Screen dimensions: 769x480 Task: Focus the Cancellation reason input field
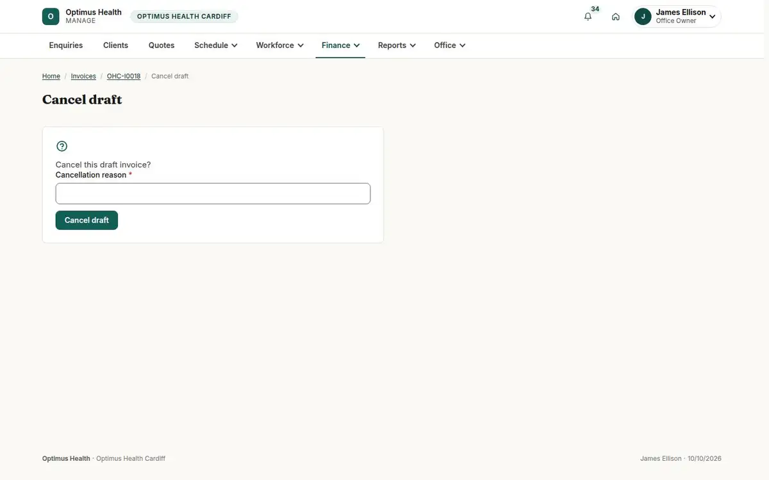[213, 194]
